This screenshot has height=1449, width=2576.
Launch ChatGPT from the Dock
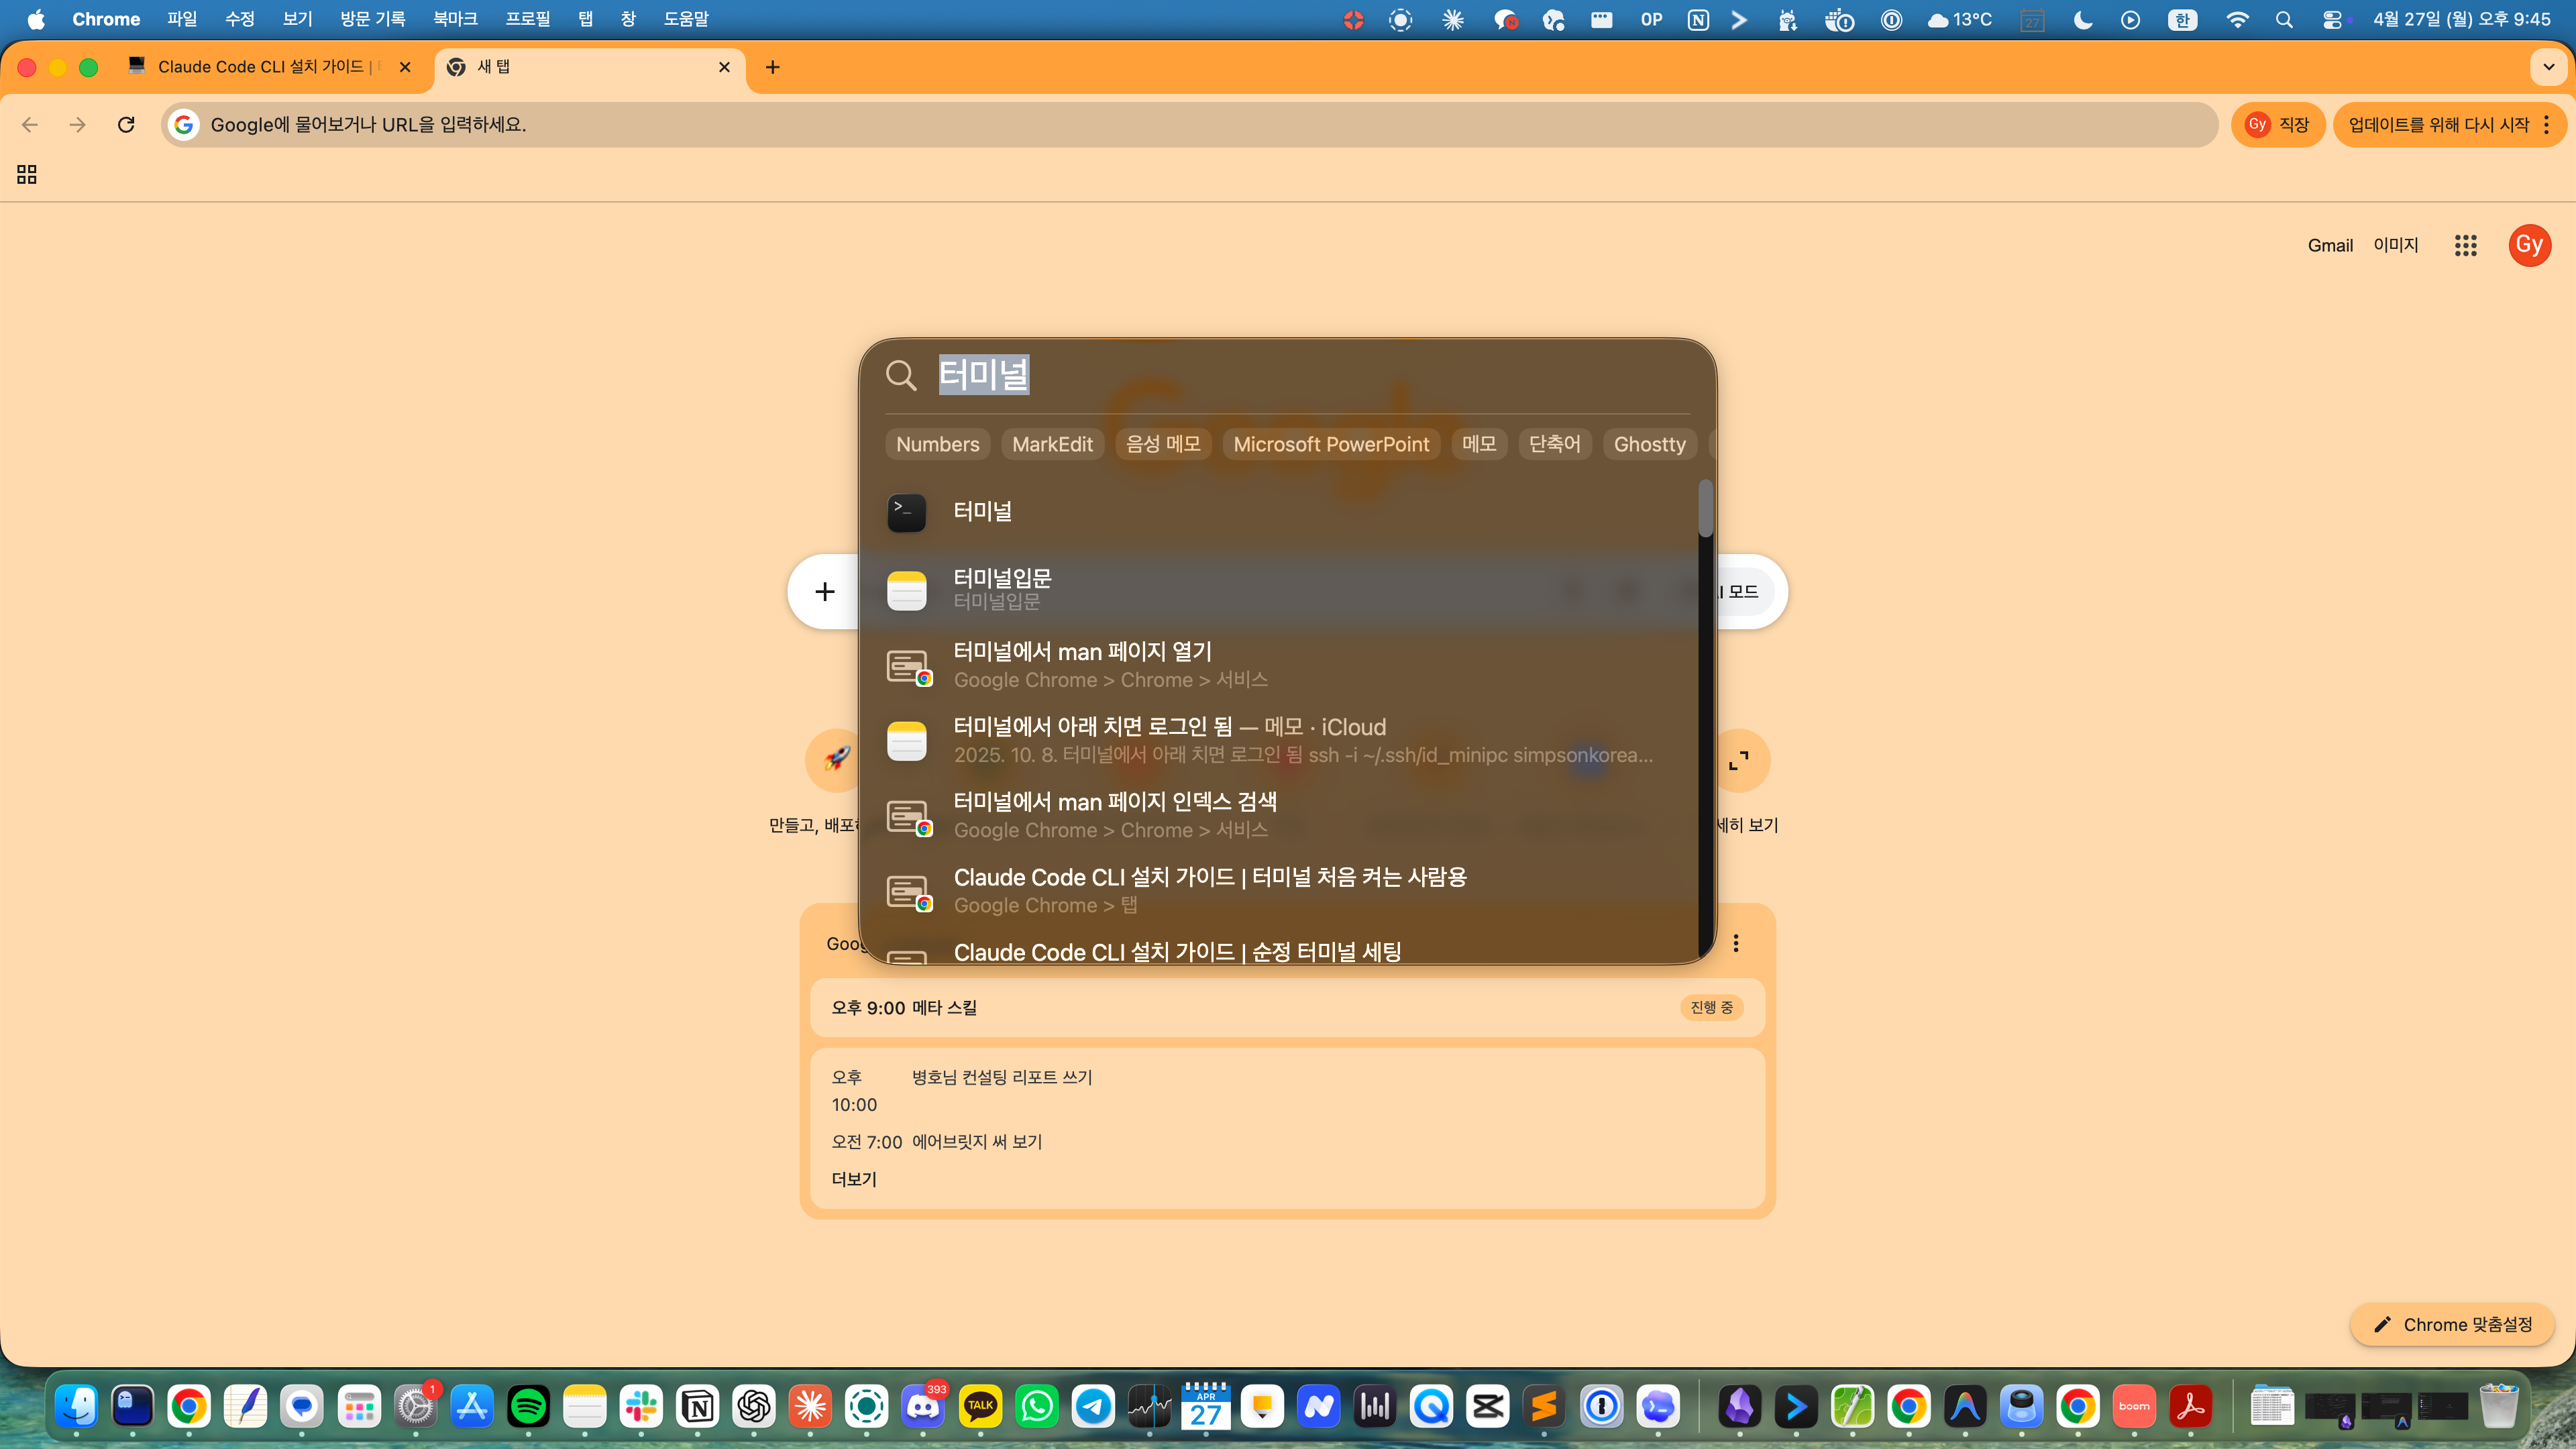pyautogui.click(x=754, y=1407)
